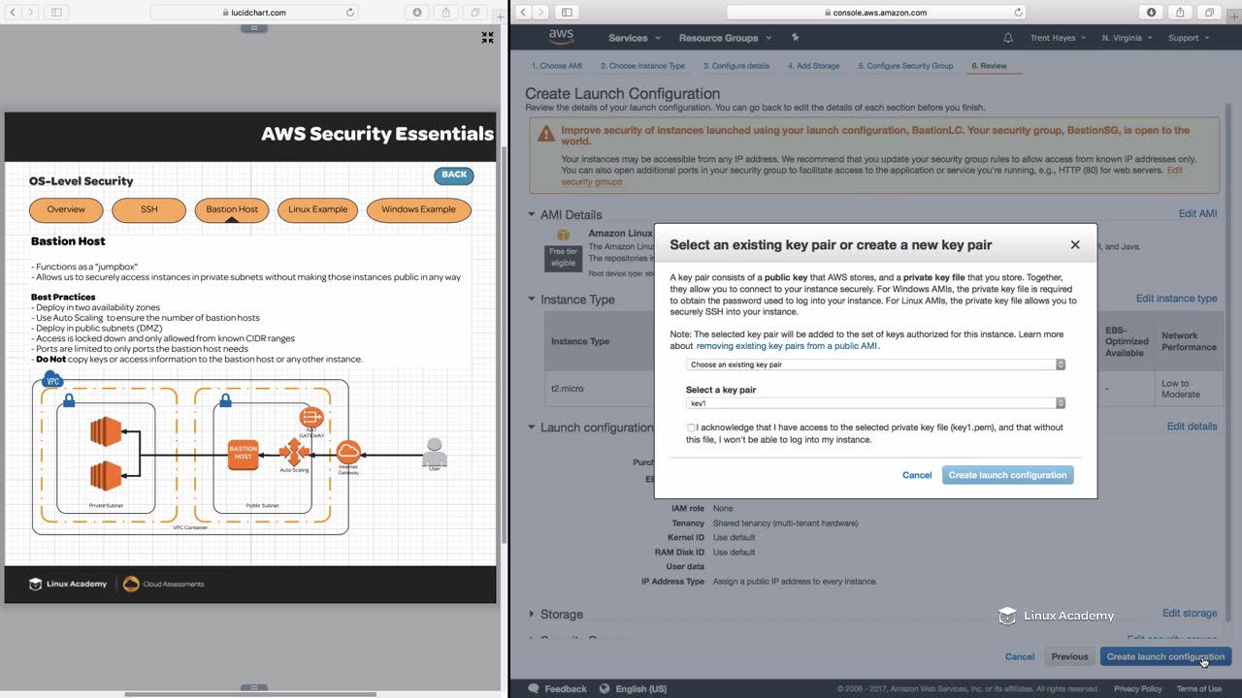
Task: Click the lock icon on the Public Subnet
Action: tap(225, 399)
